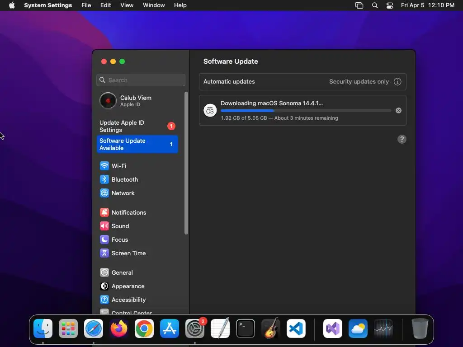
Task: Open Screen Time settings in sidebar
Action: click(x=123, y=253)
